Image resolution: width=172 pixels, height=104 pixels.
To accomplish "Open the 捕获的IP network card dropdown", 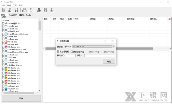I will point(114,47).
